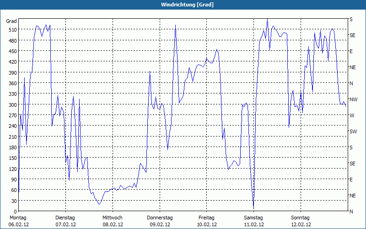The width and height of the screenshot is (366, 229).
Task: Click the date "12.02.12"
Action: (301, 224)
